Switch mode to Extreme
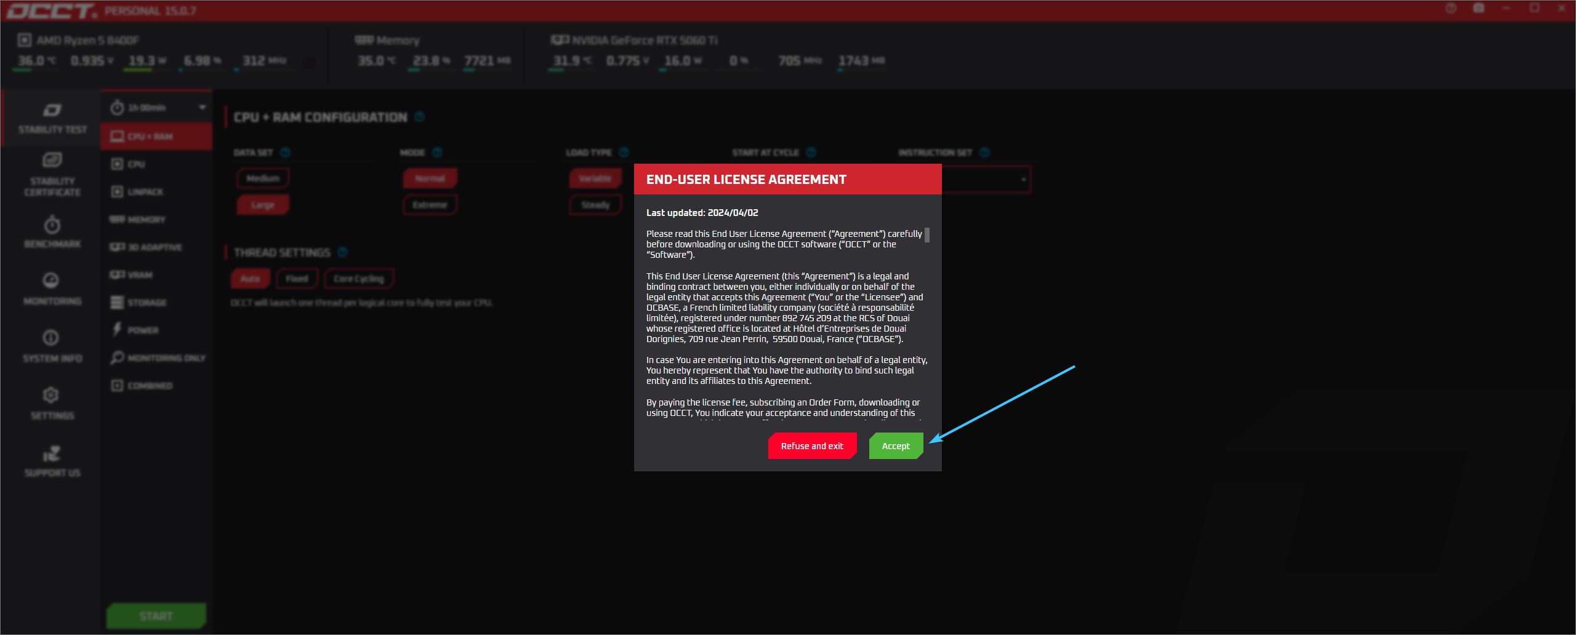 point(430,205)
